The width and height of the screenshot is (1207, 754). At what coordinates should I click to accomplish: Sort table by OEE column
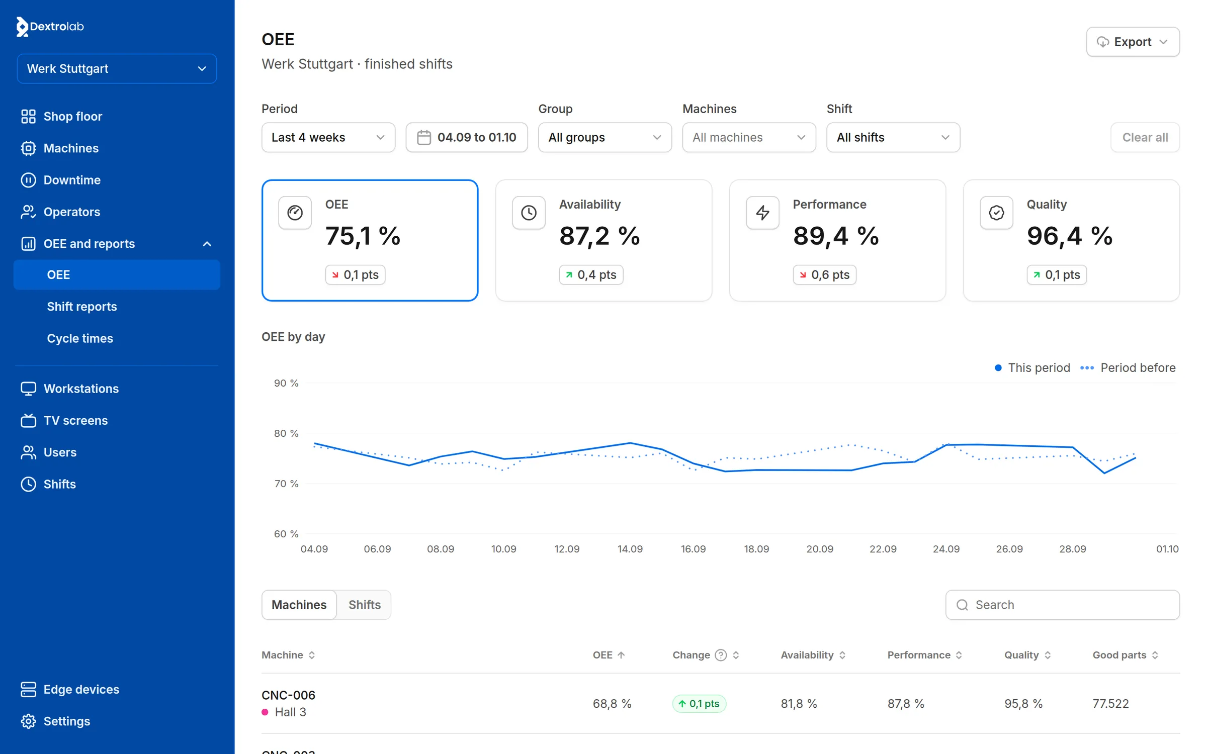coord(609,655)
